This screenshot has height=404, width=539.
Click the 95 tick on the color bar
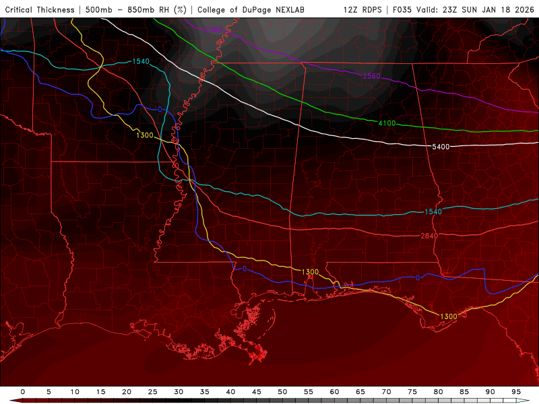pos(516,392)
